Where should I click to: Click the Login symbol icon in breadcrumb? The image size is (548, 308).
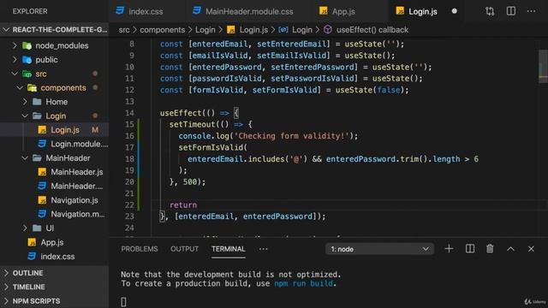pos(283,30)
